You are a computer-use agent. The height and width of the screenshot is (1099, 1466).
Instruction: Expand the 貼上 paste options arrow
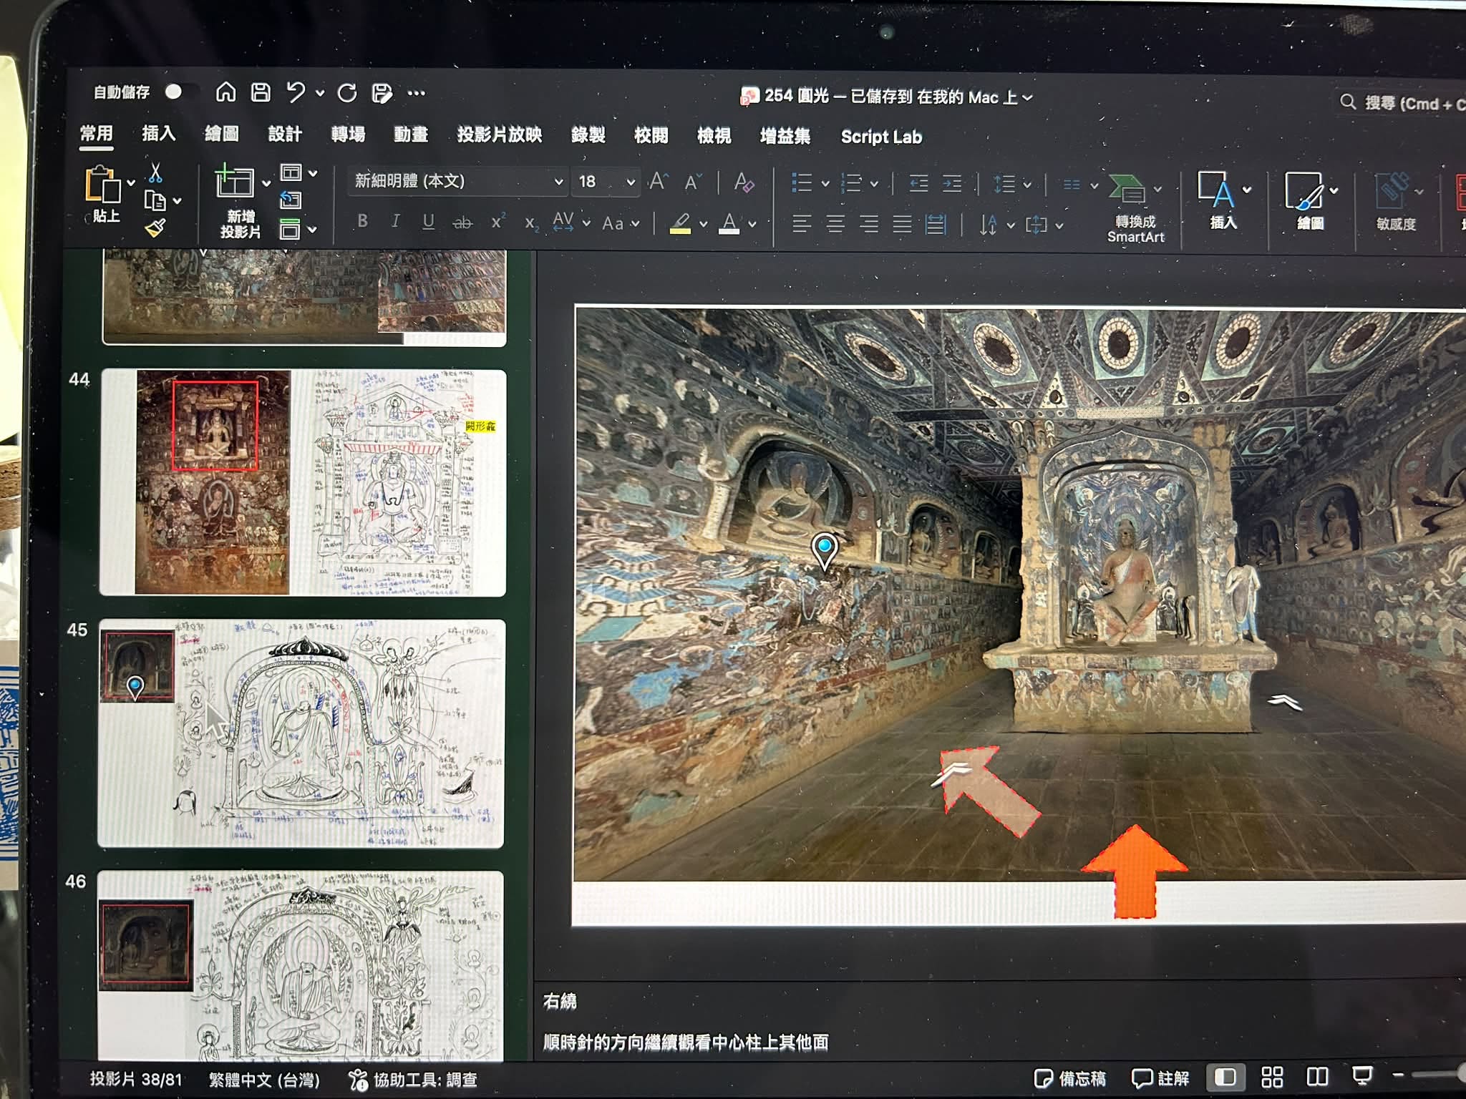[131, 183]
